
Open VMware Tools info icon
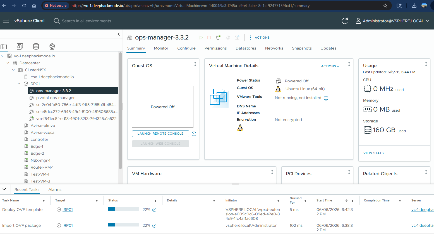tap(326, 98)
